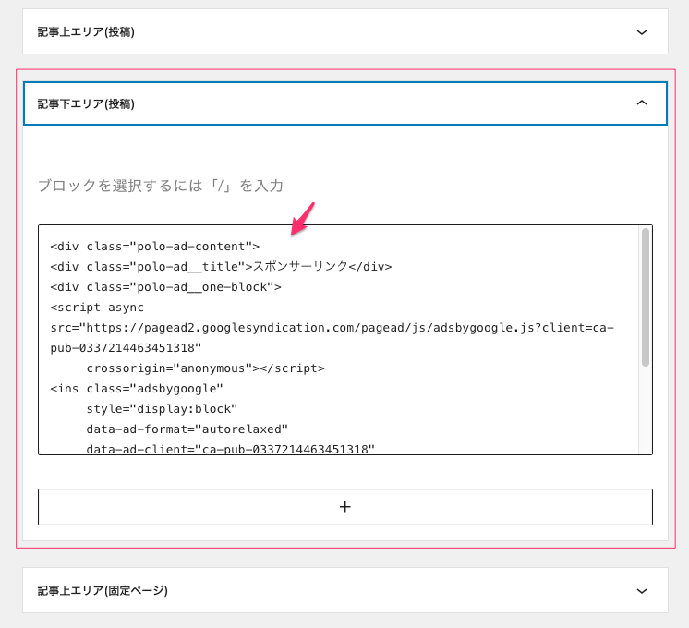Click the 記事下エリア(投稿) heading text

click(86, 103)
